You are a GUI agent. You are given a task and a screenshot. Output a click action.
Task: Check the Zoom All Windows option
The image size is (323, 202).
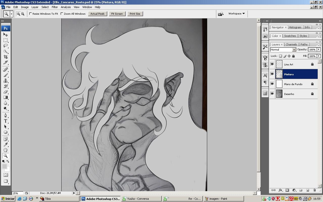(62, 14)
